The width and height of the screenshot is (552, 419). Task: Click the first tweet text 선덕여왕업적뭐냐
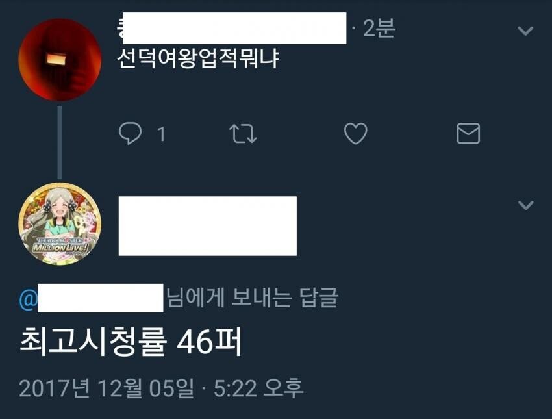click(x=198, y=59)
